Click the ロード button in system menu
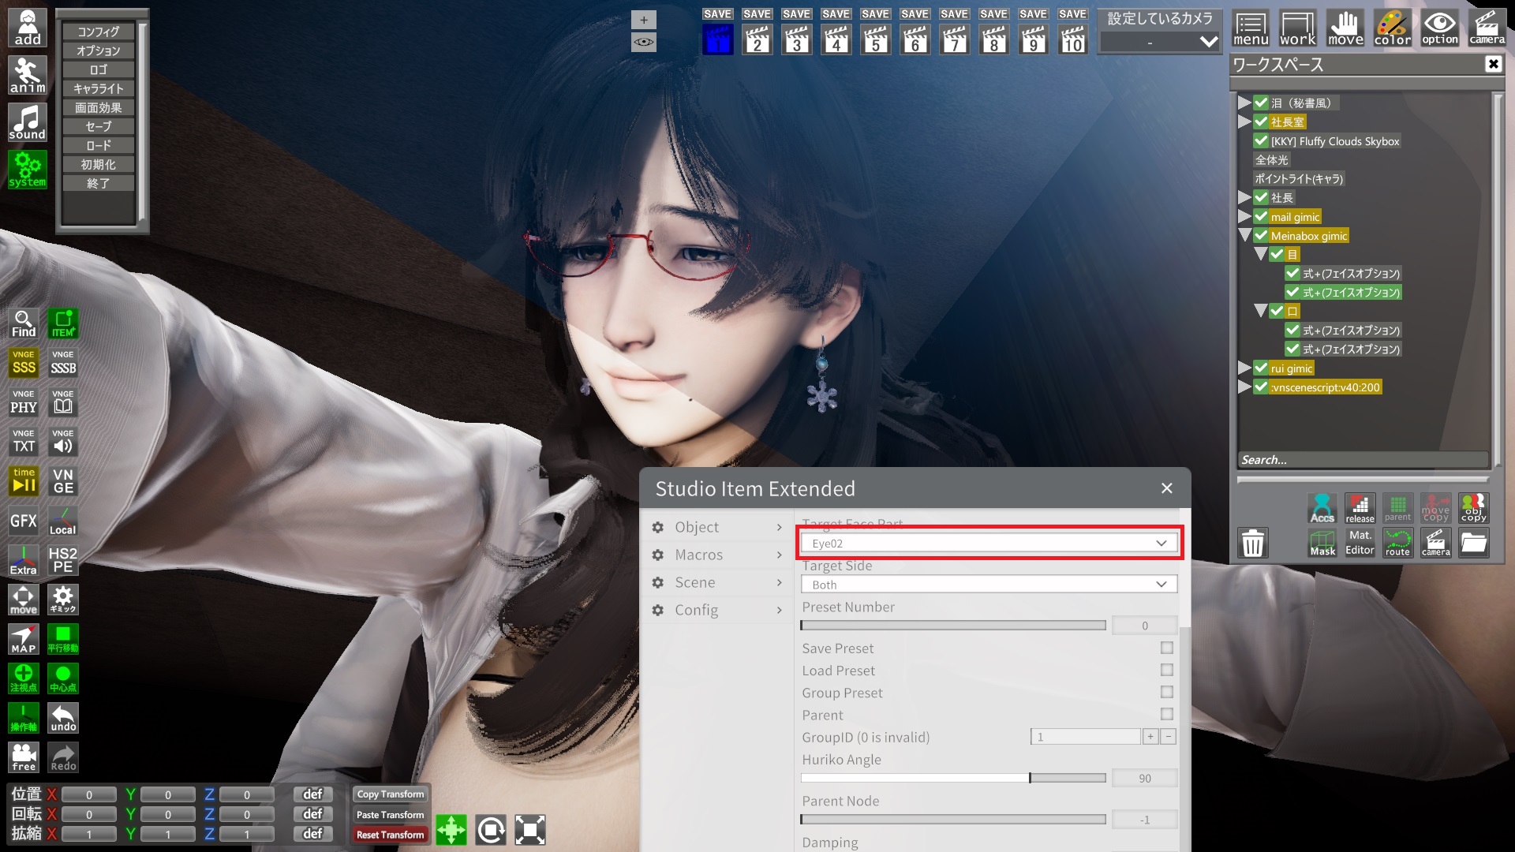This screenshot has height=852, width=1515. tap(99, 145)
